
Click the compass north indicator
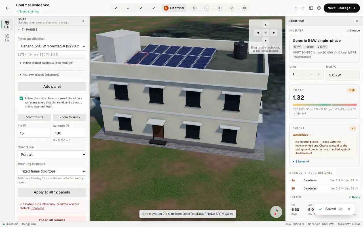pyautogui.click(x=276, y=212)
